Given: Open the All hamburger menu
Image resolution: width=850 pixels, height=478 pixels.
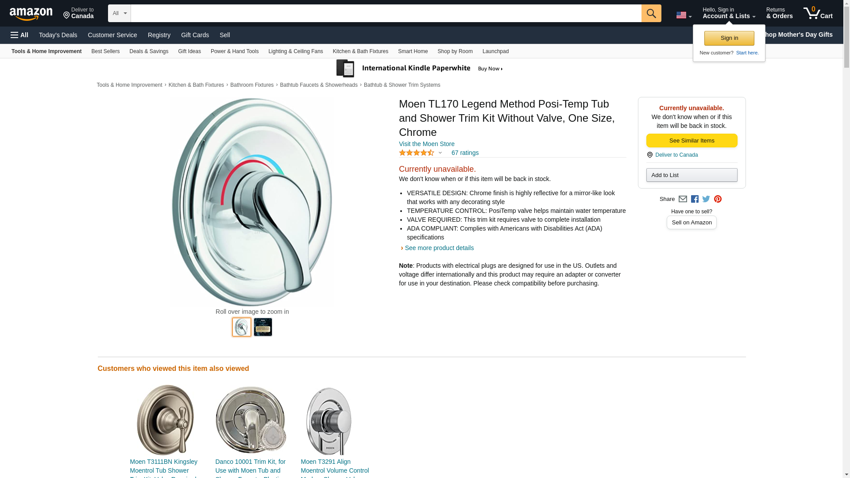Looking at the screenshot, I should (19, 35).
